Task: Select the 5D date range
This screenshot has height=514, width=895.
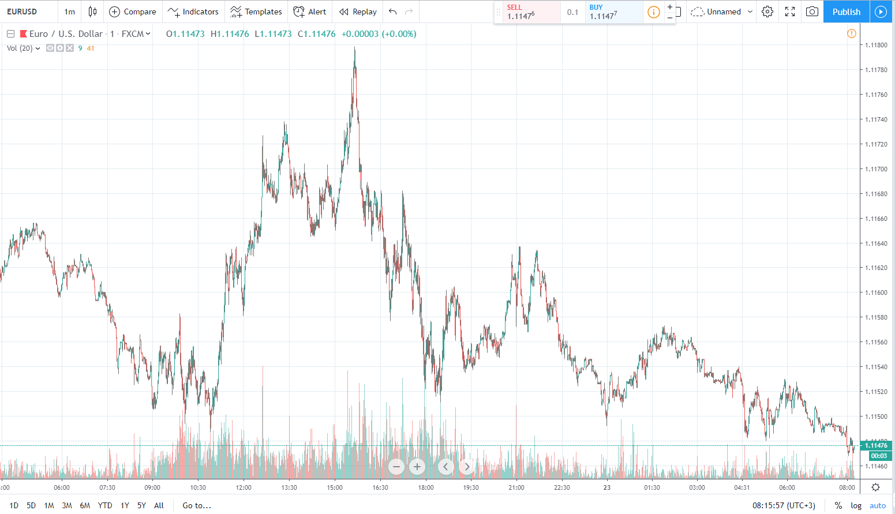Action: [31, 505]
